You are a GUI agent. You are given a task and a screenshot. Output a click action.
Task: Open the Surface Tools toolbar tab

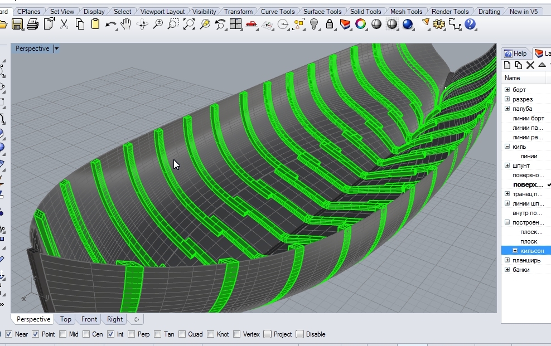click(x=322, y=11)
